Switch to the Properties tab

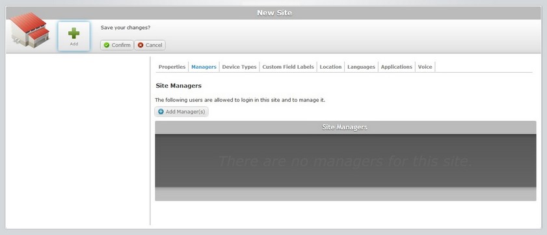click(172, 67)
